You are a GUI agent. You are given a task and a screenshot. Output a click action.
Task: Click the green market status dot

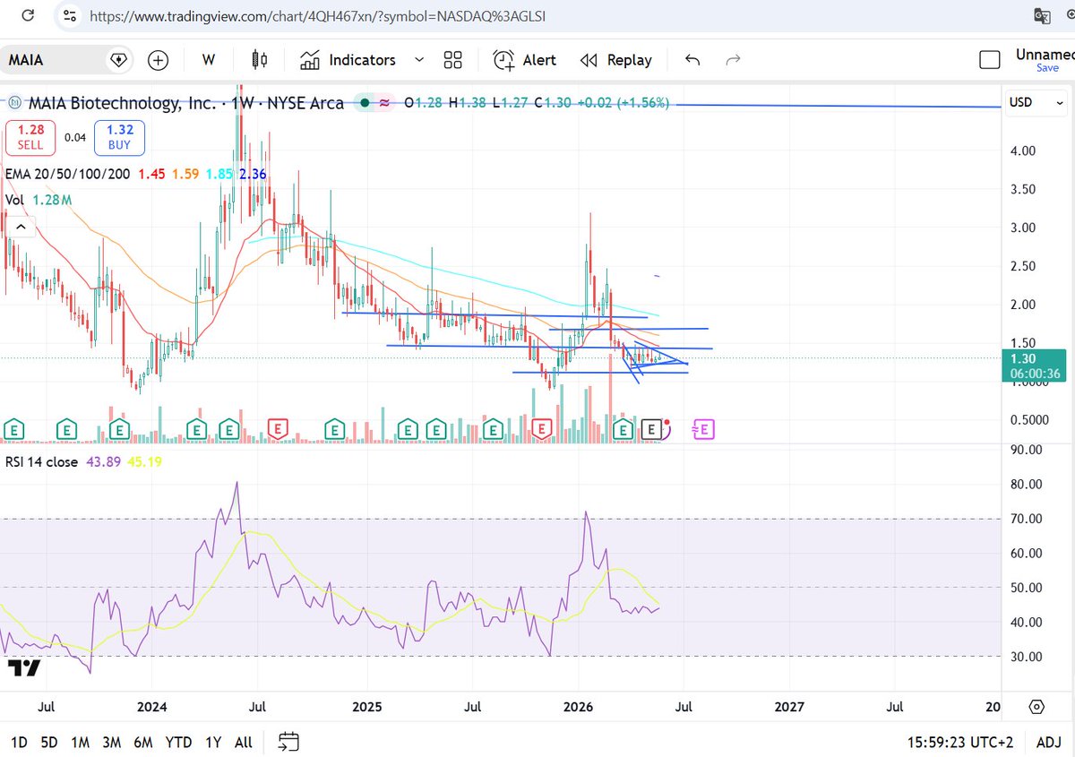[365, 103]
